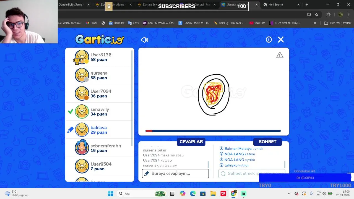
Task: Switch to the CEVAPLAR tab
Action: click(191, 142)
